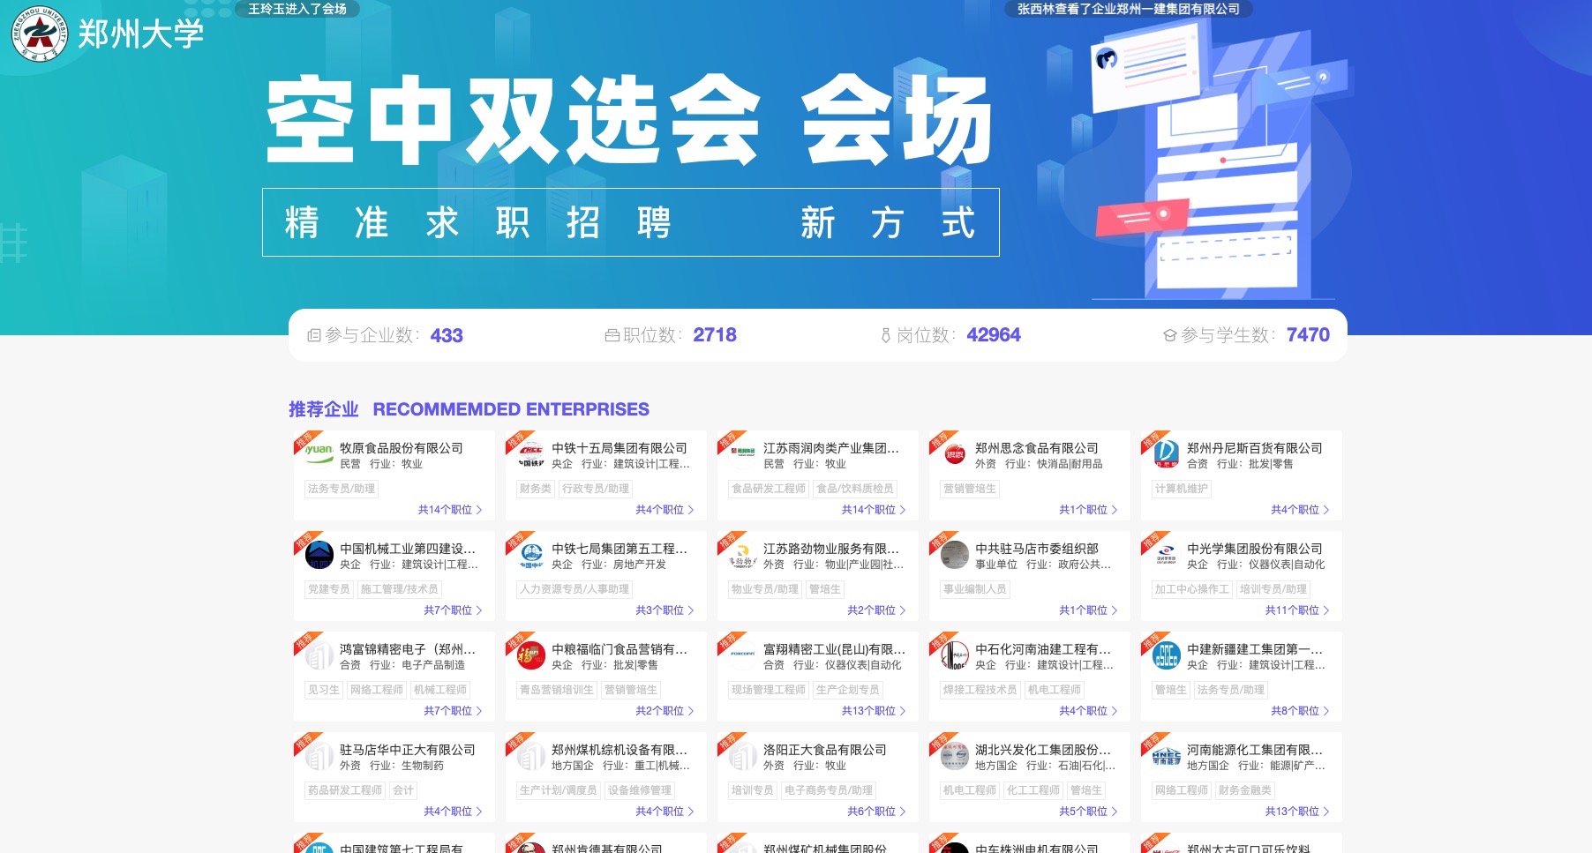Open 共5个职位 for 湖北兴发化工

coord(1088,812)
